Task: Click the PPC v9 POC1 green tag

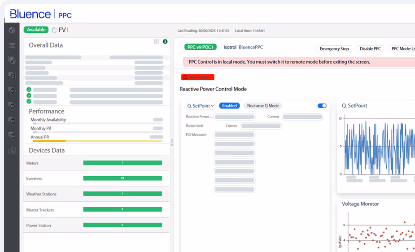Action: (201, 47)
